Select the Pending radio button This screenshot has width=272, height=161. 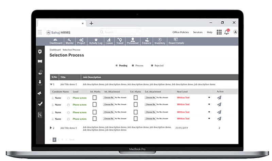coord(117,65)
